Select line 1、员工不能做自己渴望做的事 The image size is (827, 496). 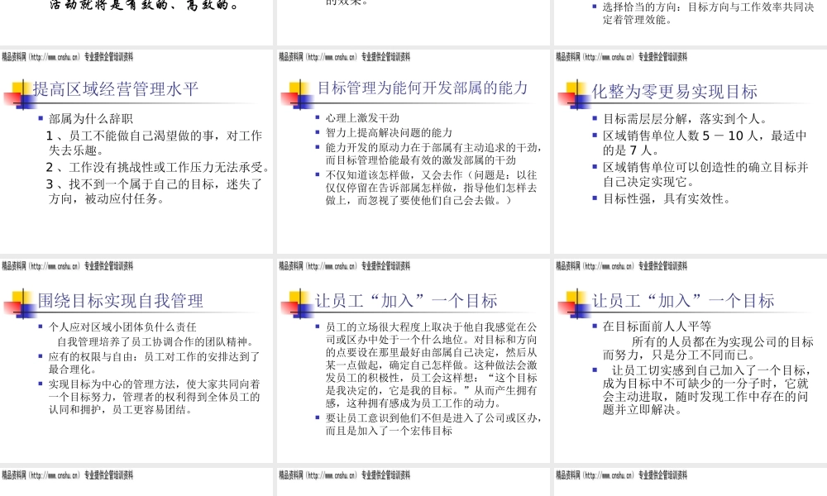pos(155,143)
